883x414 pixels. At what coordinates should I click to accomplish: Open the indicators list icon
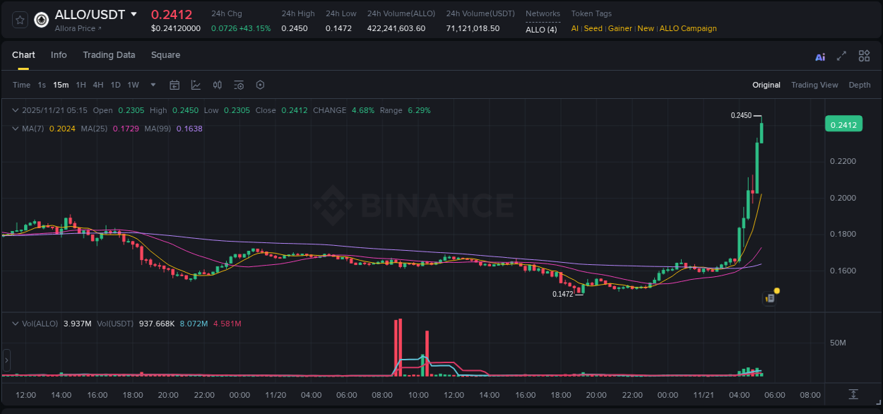238,84
